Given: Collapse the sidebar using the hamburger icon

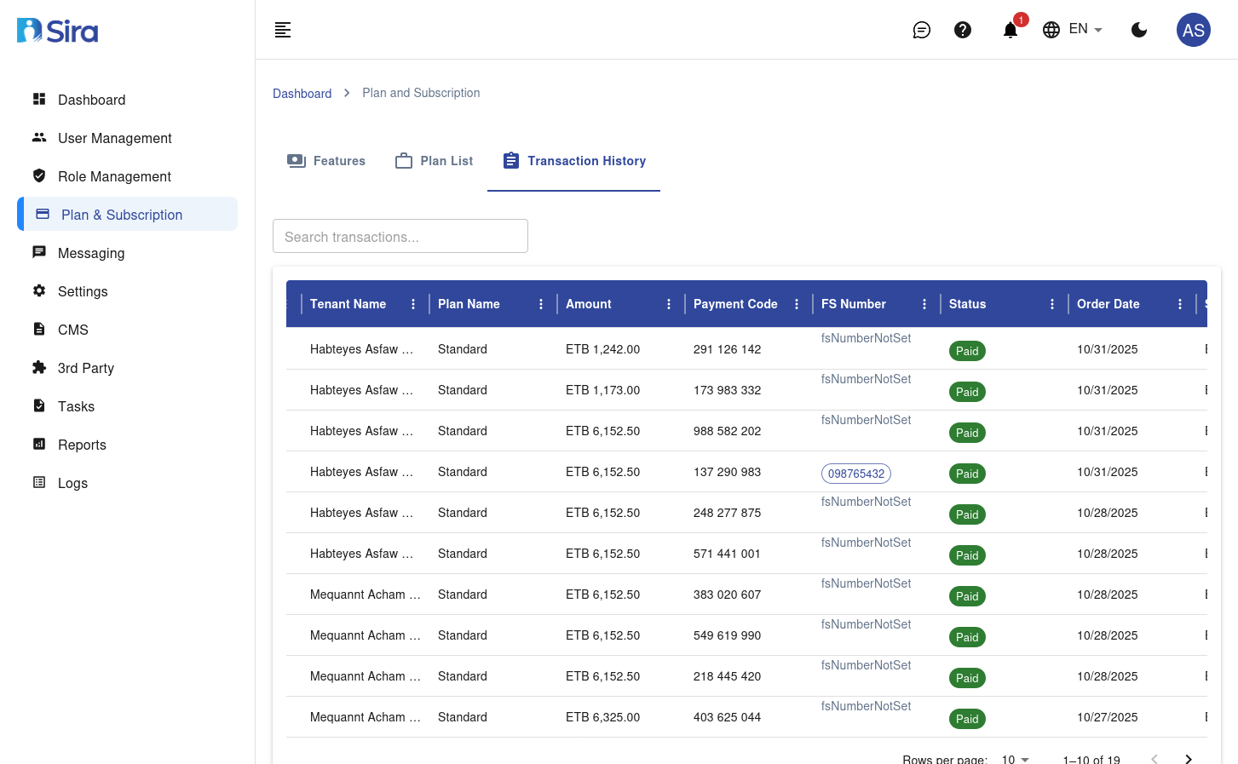Looking at the screenshot, I should tap(282, 30).
